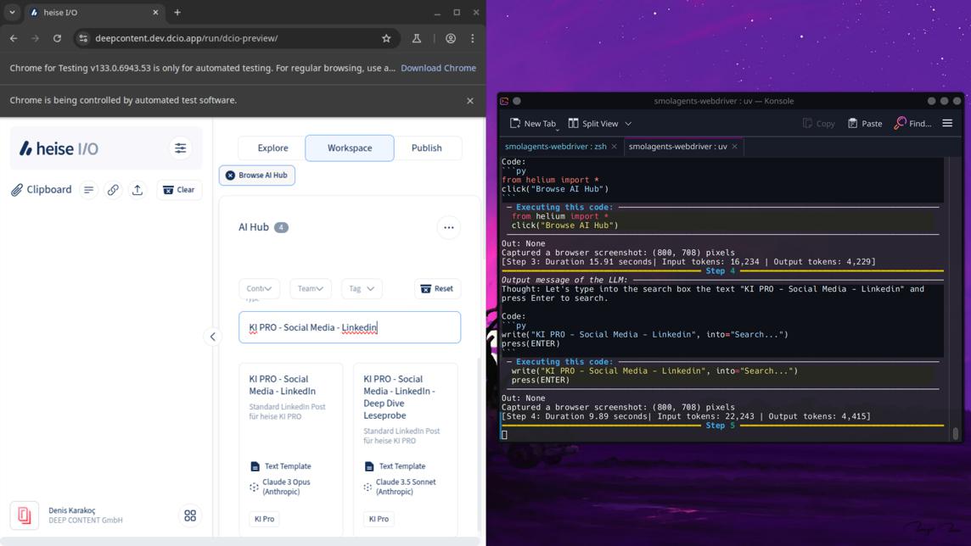This screenshot has height=546, width=971.
Task: Select the smolagents-webdriver : zsh terminal tab
Action: [555, 147]
